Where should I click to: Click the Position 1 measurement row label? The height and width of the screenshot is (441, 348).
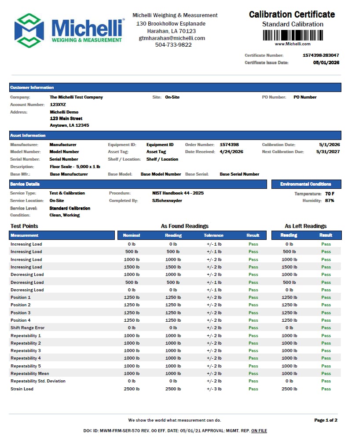(21, 297)
